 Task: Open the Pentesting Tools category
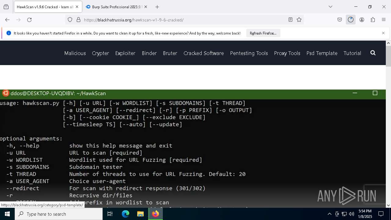249,53
